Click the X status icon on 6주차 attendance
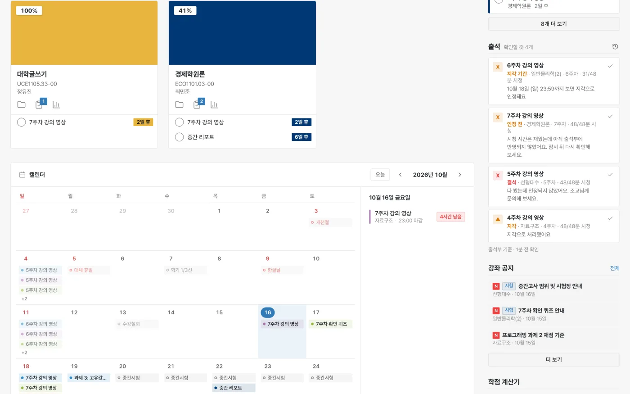This screenshot has height=394, width=630. coord(498,67)
